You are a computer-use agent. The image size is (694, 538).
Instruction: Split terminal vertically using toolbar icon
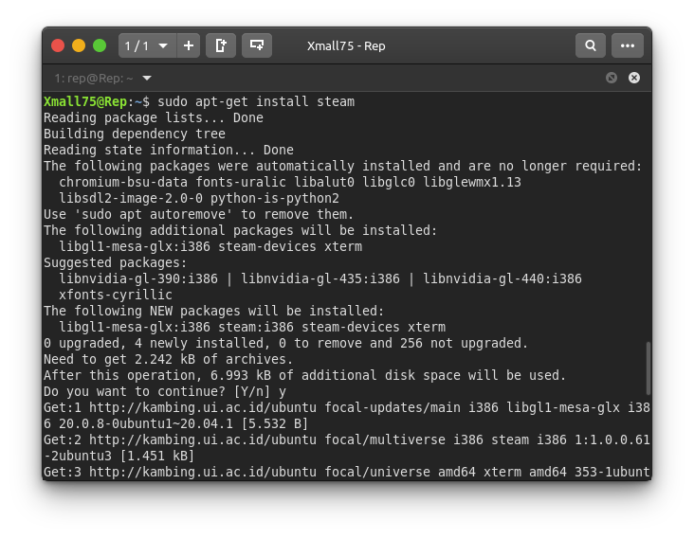point(221,45)
